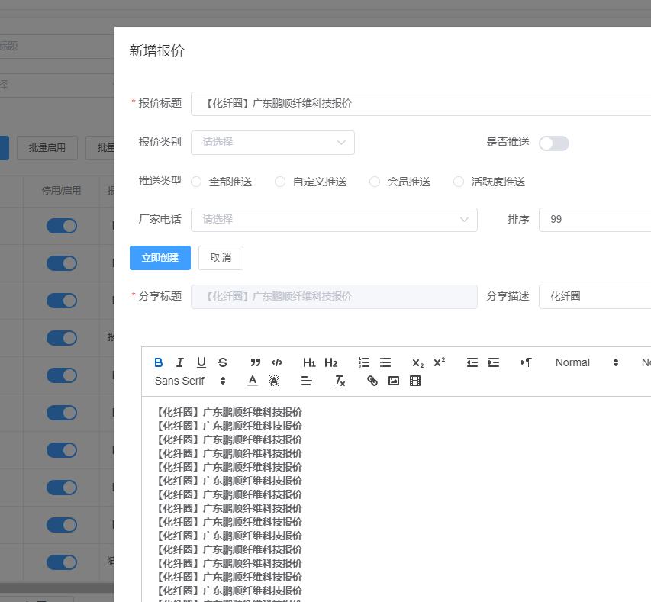The height and width of the screenshot is (602, 651).
Task: Select the 全部推送 radio option
Action: (x=196, y=182)
